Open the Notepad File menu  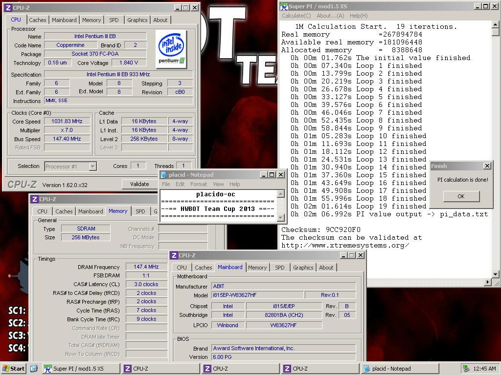click(x=166, y=184)
